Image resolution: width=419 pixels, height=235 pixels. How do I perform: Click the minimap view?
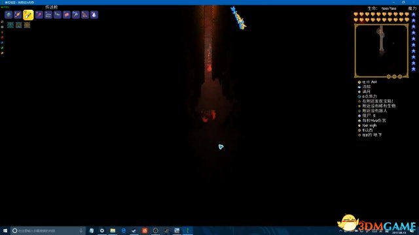pyautogui.click(x=381, y=50)
